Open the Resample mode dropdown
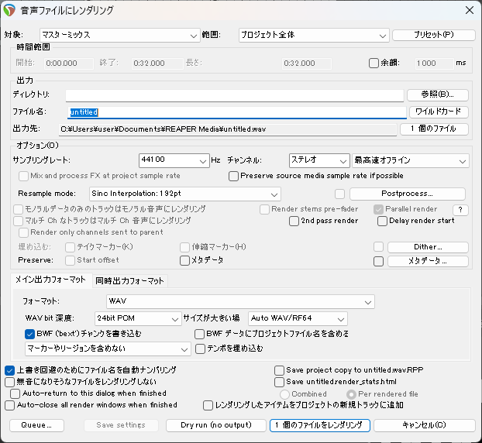 click(184, 193)
